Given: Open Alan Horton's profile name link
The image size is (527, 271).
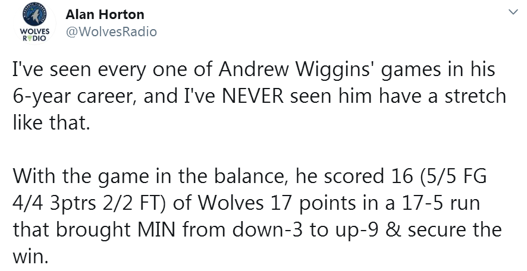Looking at the screenshot, I should click(105, 14).
